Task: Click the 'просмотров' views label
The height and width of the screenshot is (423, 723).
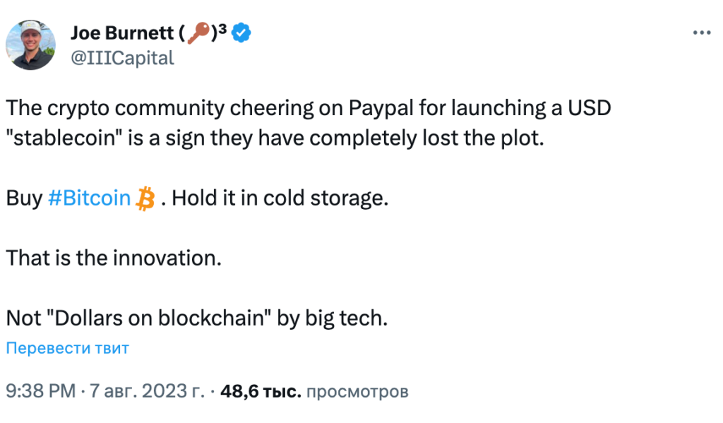Action: pyautogui.click(x=359, y=391)
